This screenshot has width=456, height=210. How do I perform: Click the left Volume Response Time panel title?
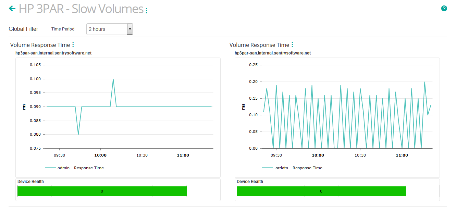pos(41,45)
